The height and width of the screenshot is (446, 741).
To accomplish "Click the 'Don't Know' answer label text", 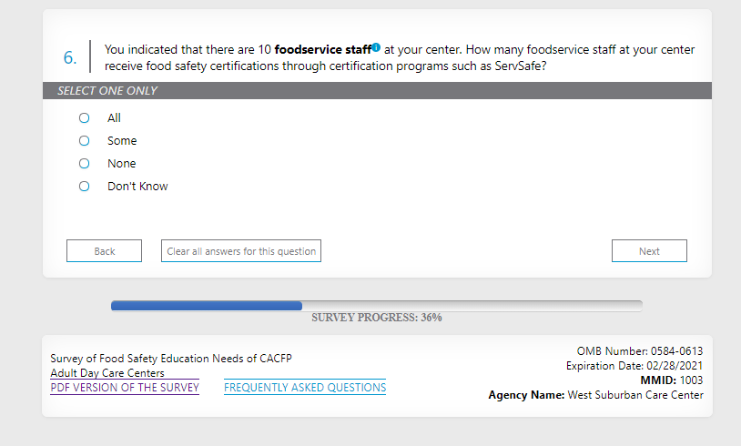I will pyautogui.click(x=137, y=187).
